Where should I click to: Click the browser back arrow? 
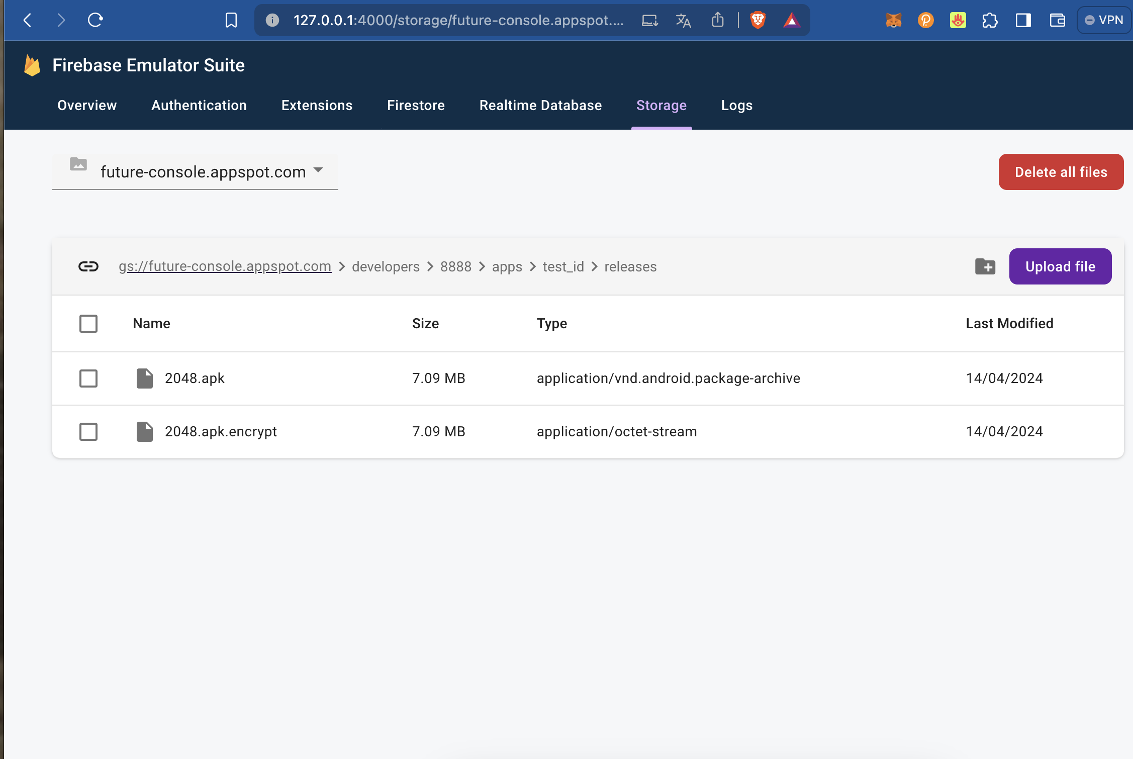[x=28, y=21]
